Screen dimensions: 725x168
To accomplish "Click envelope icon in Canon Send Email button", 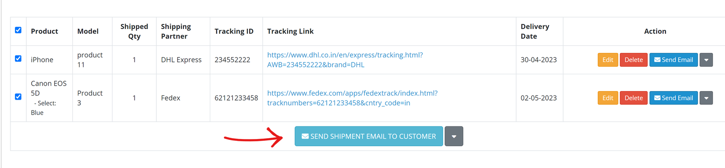I will coord(657,98).
